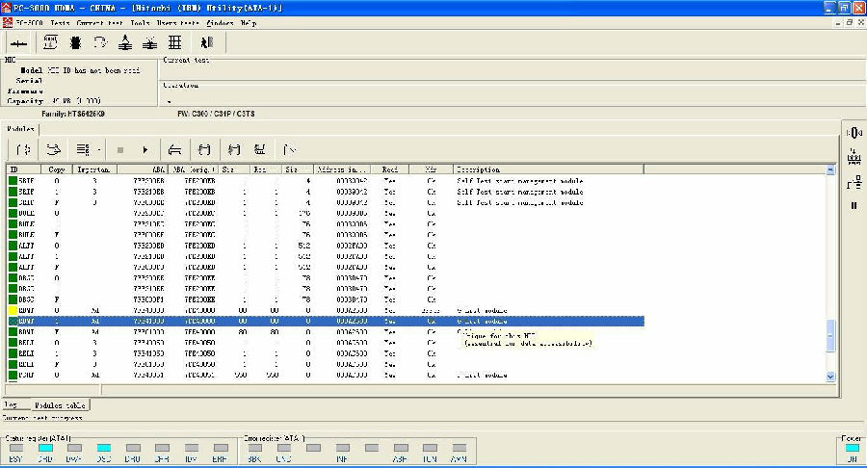
Task: Click the download-to-grid icon in right sidebar
Action: click(854, 157)
